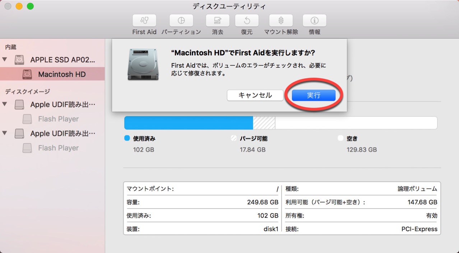Click the APPLE SSD drive icon in sidebar
Image resolution: width=459 pixels, height=253 pixels.
point(20,60)
